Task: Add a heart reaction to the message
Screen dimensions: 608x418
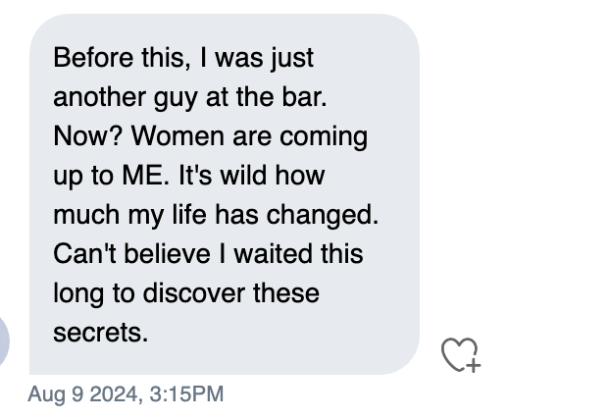Action: pyautogui.click(x=460, y=355)
